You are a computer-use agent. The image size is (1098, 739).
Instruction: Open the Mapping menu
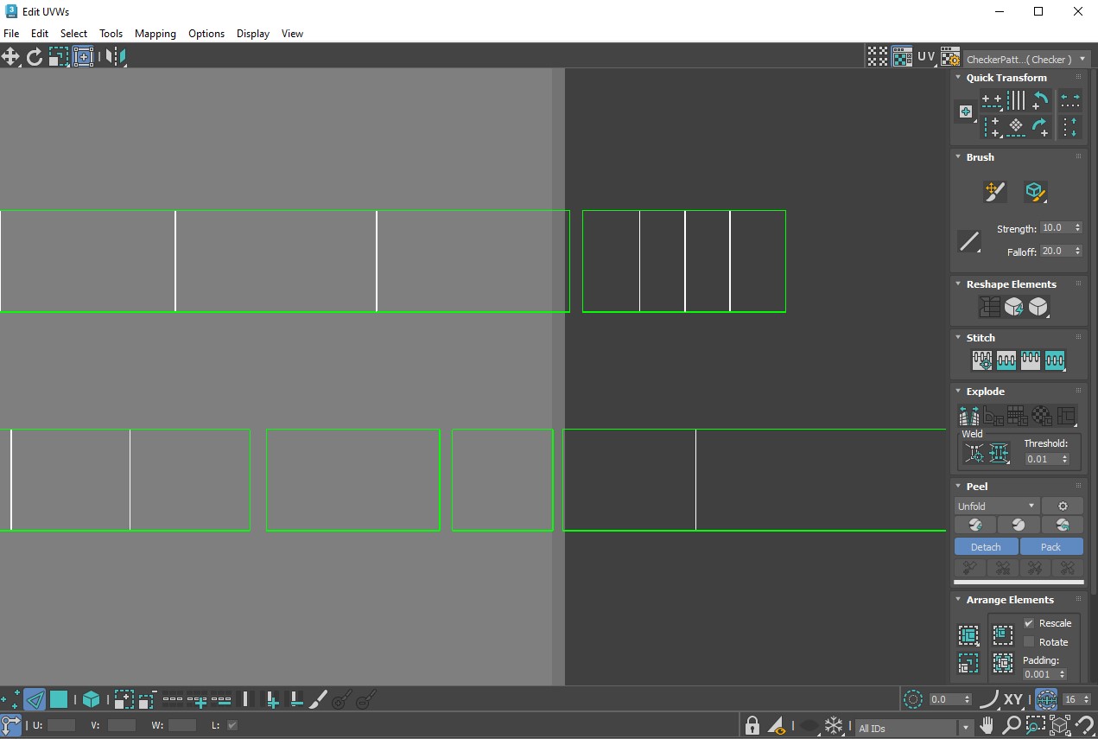coord(155,34)
